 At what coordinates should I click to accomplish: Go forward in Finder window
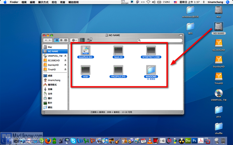(50, 40)
